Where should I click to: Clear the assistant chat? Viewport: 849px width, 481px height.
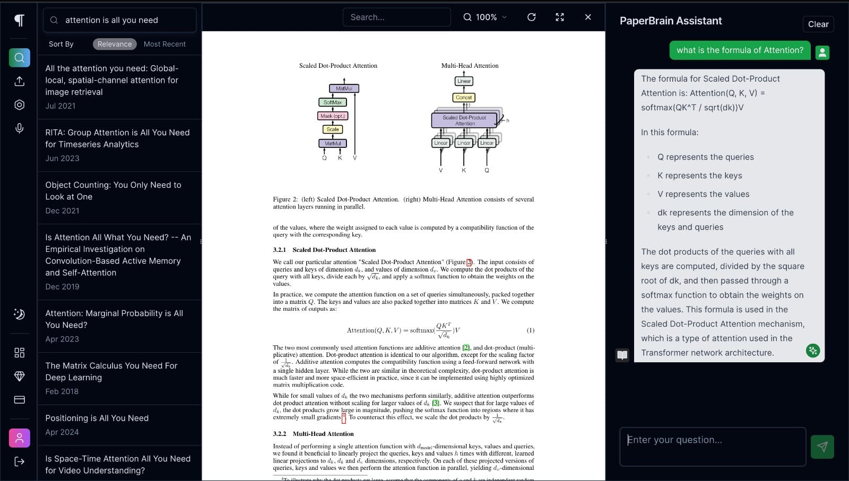coord(818,24)
